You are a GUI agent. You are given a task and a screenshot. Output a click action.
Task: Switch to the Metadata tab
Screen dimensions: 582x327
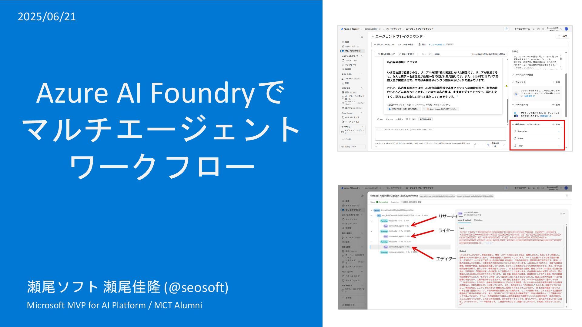point(478,220)
